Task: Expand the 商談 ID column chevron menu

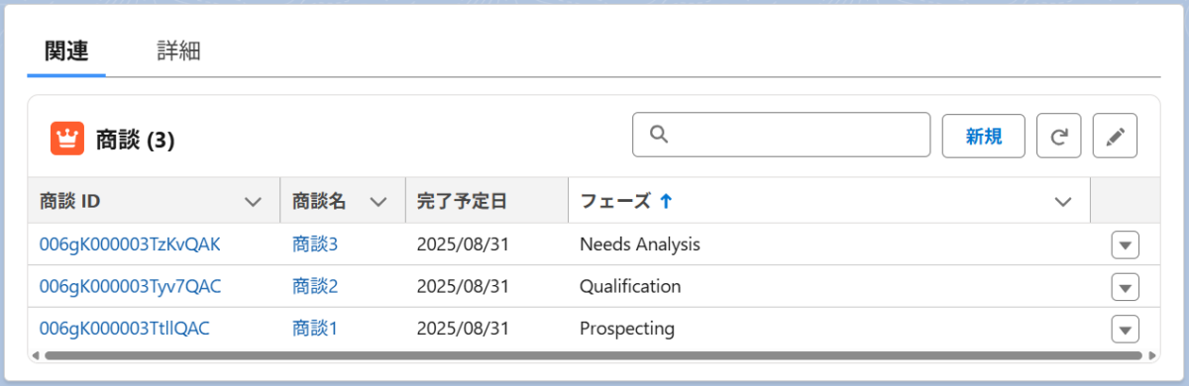Action: (x=254, y=202)
